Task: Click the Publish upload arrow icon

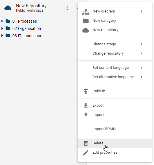Action: point(86,91)
